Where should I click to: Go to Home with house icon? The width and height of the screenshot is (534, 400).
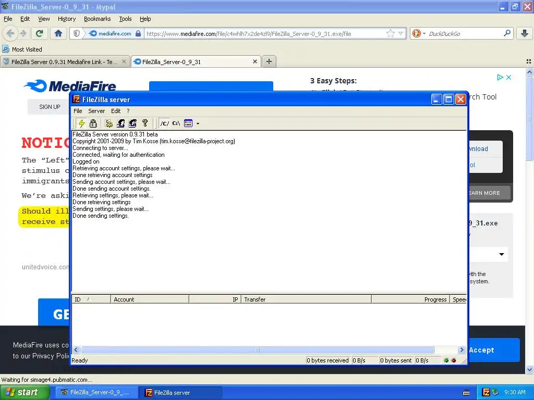(58, 33)
